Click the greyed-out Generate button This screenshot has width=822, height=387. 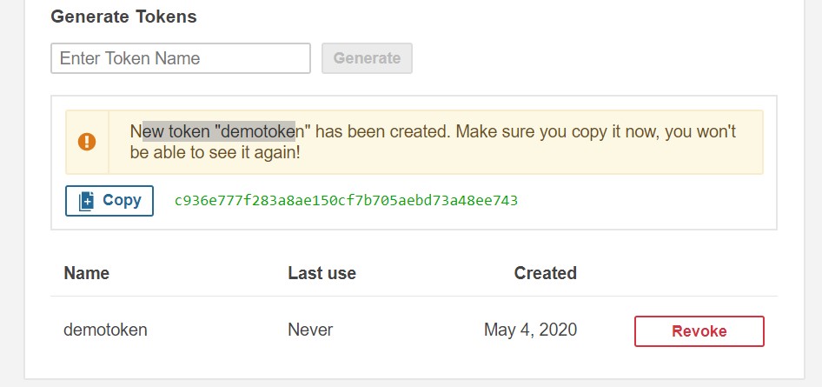point(367,58)
